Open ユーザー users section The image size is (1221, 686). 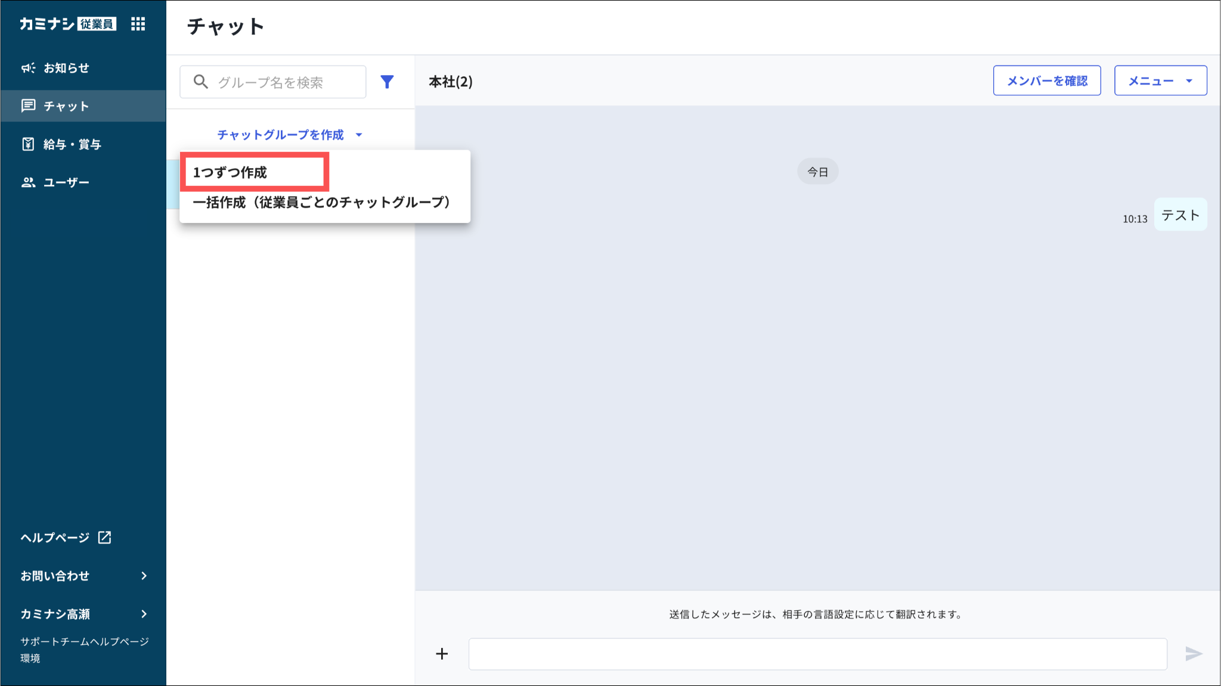66,182
